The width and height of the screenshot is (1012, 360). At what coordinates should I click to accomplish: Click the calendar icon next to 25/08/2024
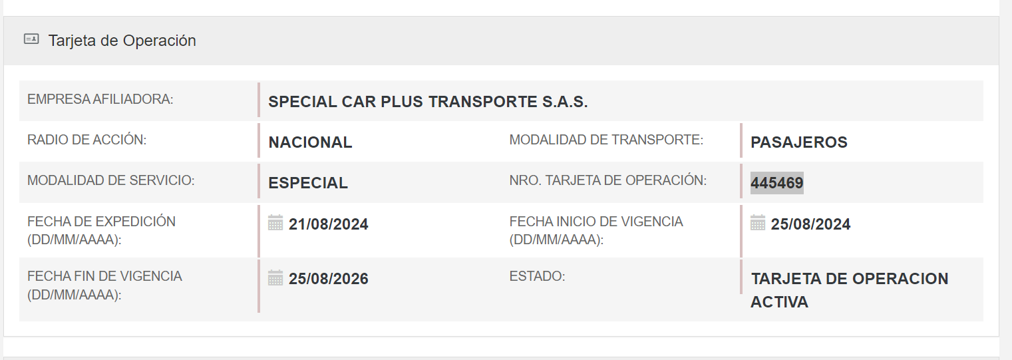[x=758, y=223]
